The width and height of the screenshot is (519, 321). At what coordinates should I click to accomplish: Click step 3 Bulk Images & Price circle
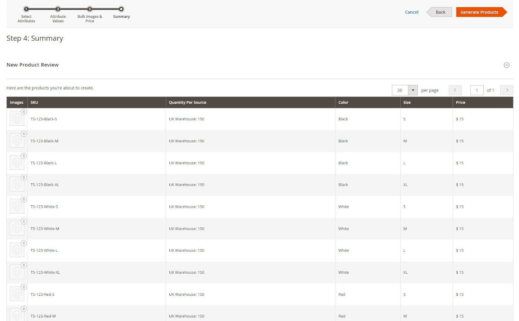pyautogui.click(x=89, y=9)
